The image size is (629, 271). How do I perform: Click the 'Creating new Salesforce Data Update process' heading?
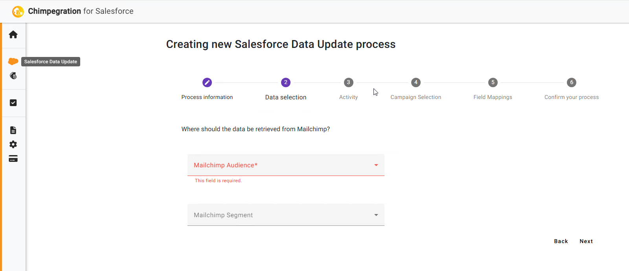pos(281,44)
